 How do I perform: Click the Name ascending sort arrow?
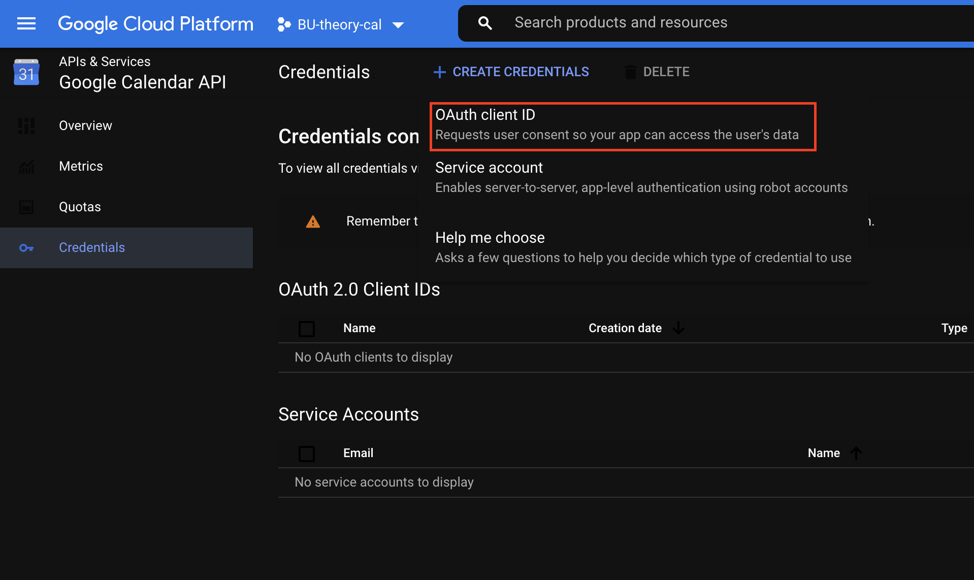coord(856,453)
